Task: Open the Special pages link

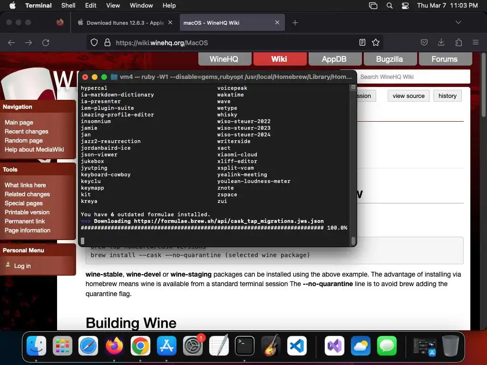Action: (x=24, y=203)
